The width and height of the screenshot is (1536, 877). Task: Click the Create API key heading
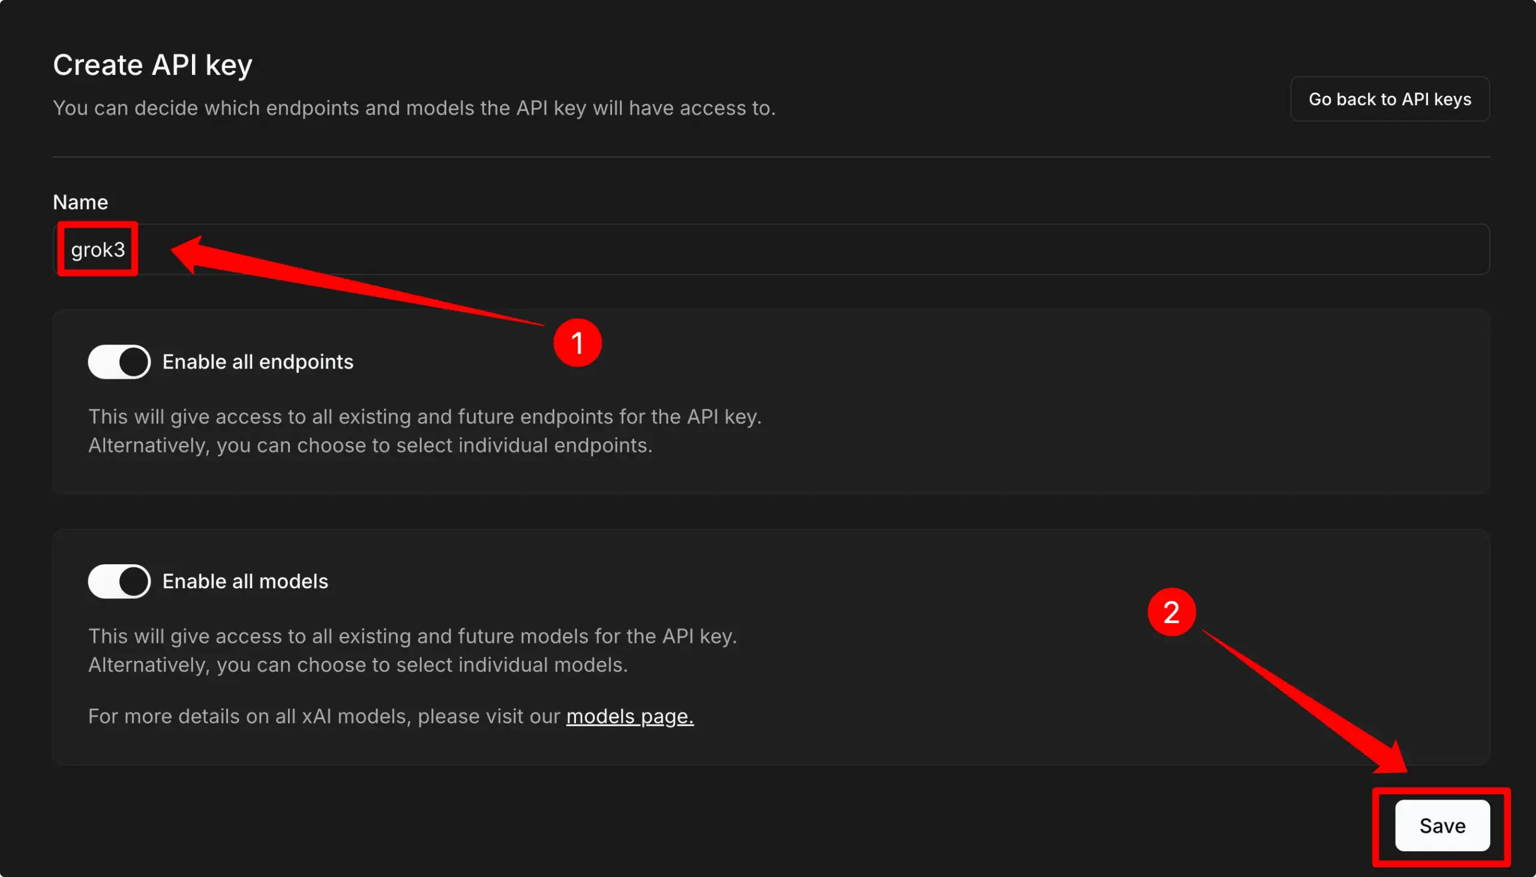click(152, 64)
